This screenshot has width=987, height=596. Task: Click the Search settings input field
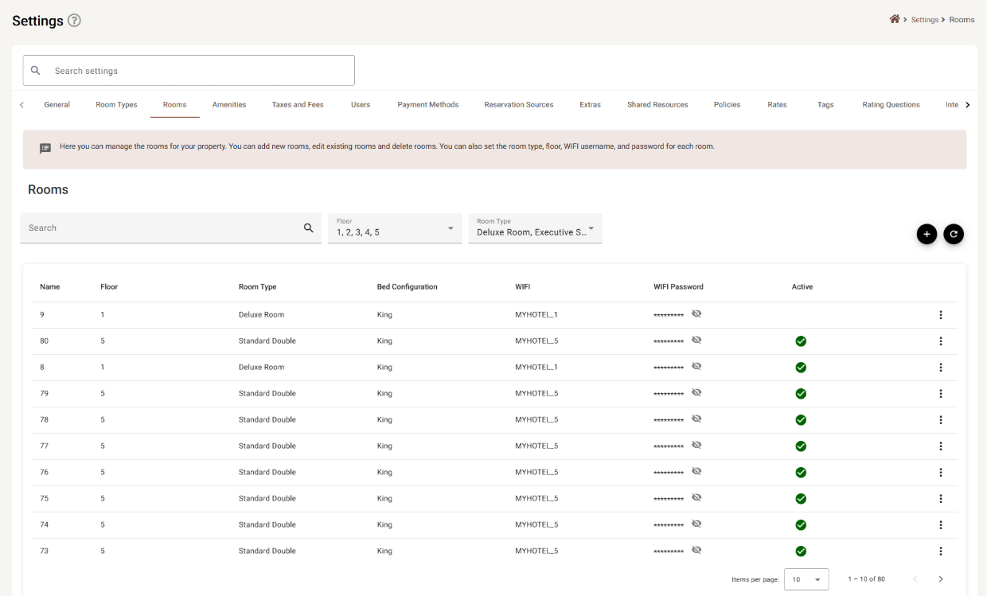(x=189, y=70)
